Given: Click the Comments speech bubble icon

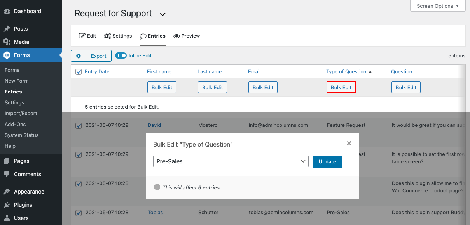Looking at the screenshot, I should 7,174.
